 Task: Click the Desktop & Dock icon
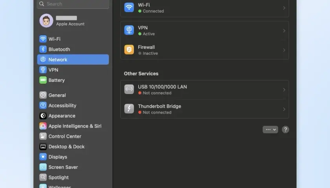click(x=43, y=146)
